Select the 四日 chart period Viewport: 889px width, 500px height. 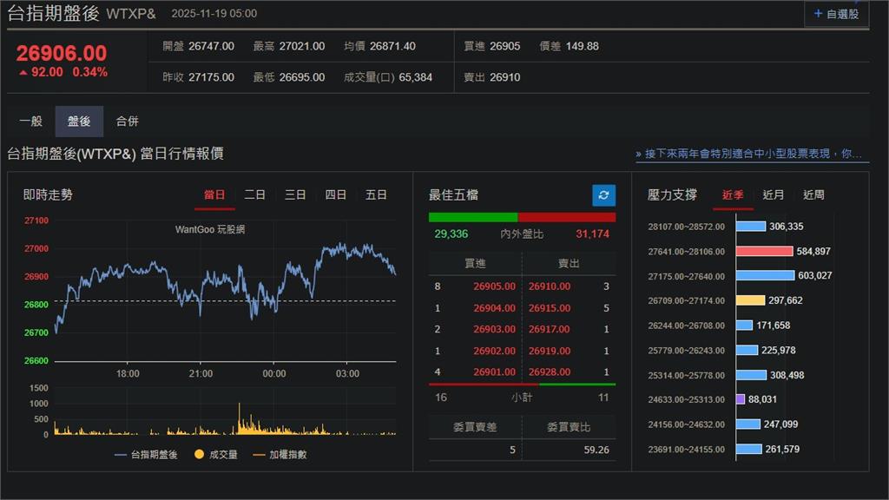[x=335, y=194]
